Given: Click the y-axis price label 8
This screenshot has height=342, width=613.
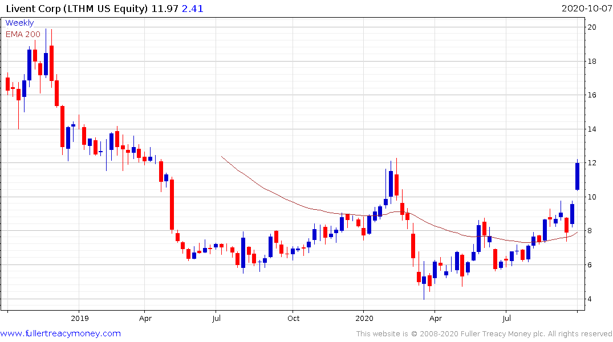Looking at the screenshot, I should click(x=590, y=231).
